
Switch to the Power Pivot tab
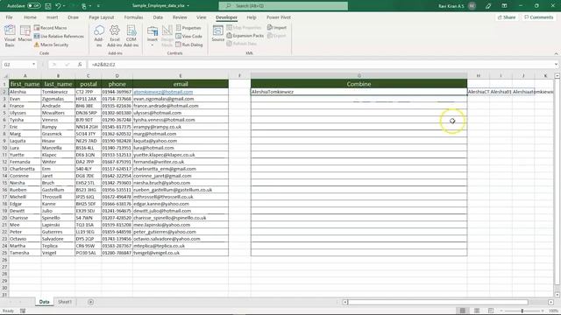click(x=279, y=17)
